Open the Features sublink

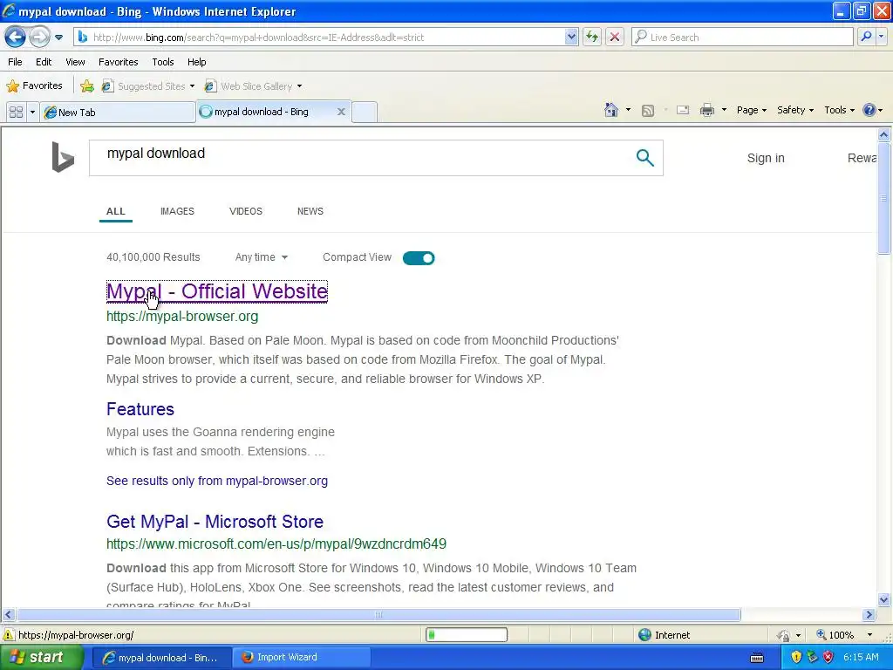coord(140,409)
